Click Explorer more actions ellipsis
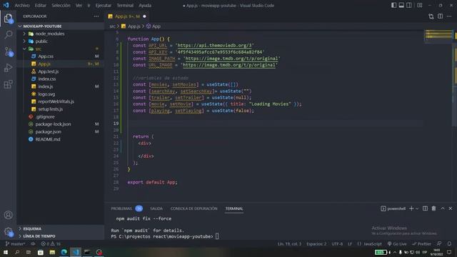The width and height of the screenshot is (457, 257). 96,16
